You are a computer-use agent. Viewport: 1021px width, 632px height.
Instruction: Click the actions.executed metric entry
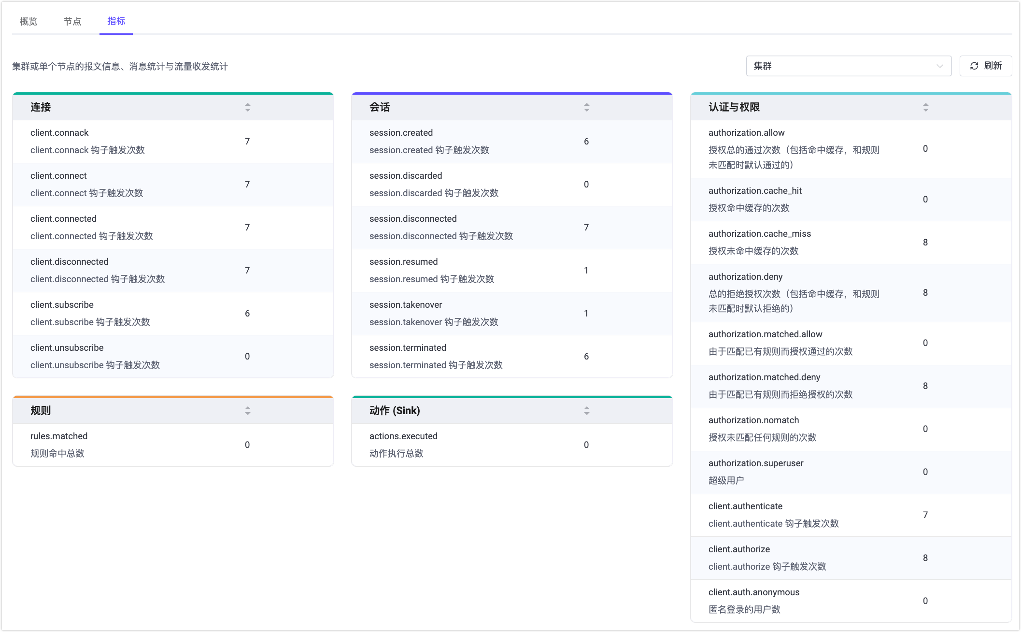click(x=512, y=445)
